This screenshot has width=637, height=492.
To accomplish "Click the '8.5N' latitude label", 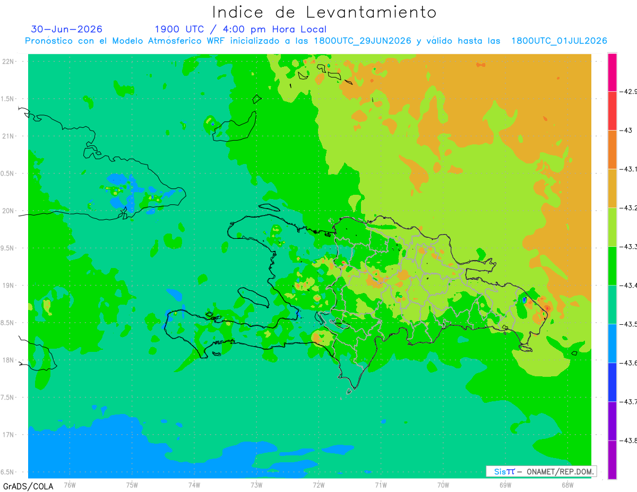I will [x=8, y=323].
